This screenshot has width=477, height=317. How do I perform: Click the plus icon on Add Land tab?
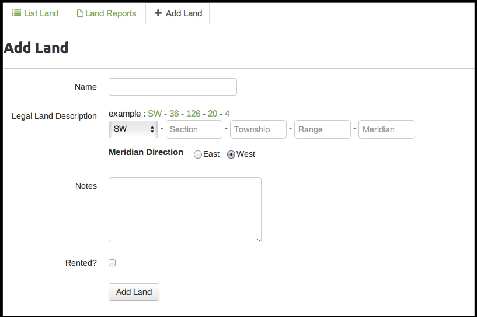[158, 13]
